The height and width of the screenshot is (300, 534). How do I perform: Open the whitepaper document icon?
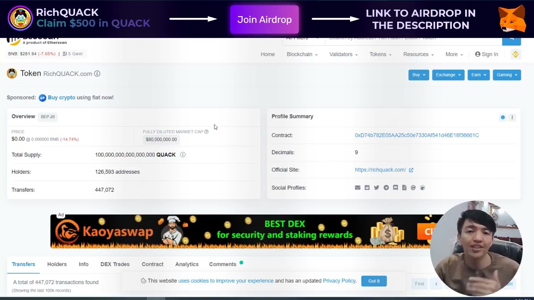point(404,187)
